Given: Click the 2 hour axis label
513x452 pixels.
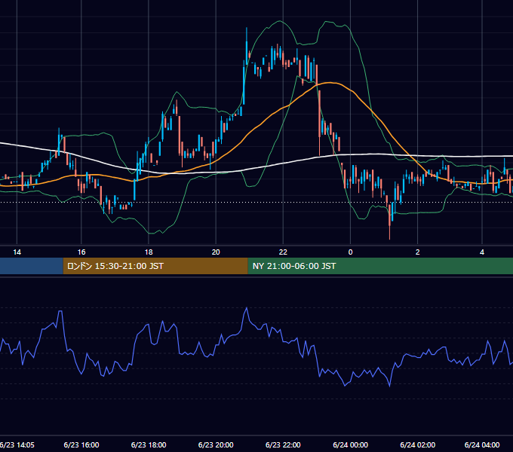Looking at the screenshot, I should (417, 252).
